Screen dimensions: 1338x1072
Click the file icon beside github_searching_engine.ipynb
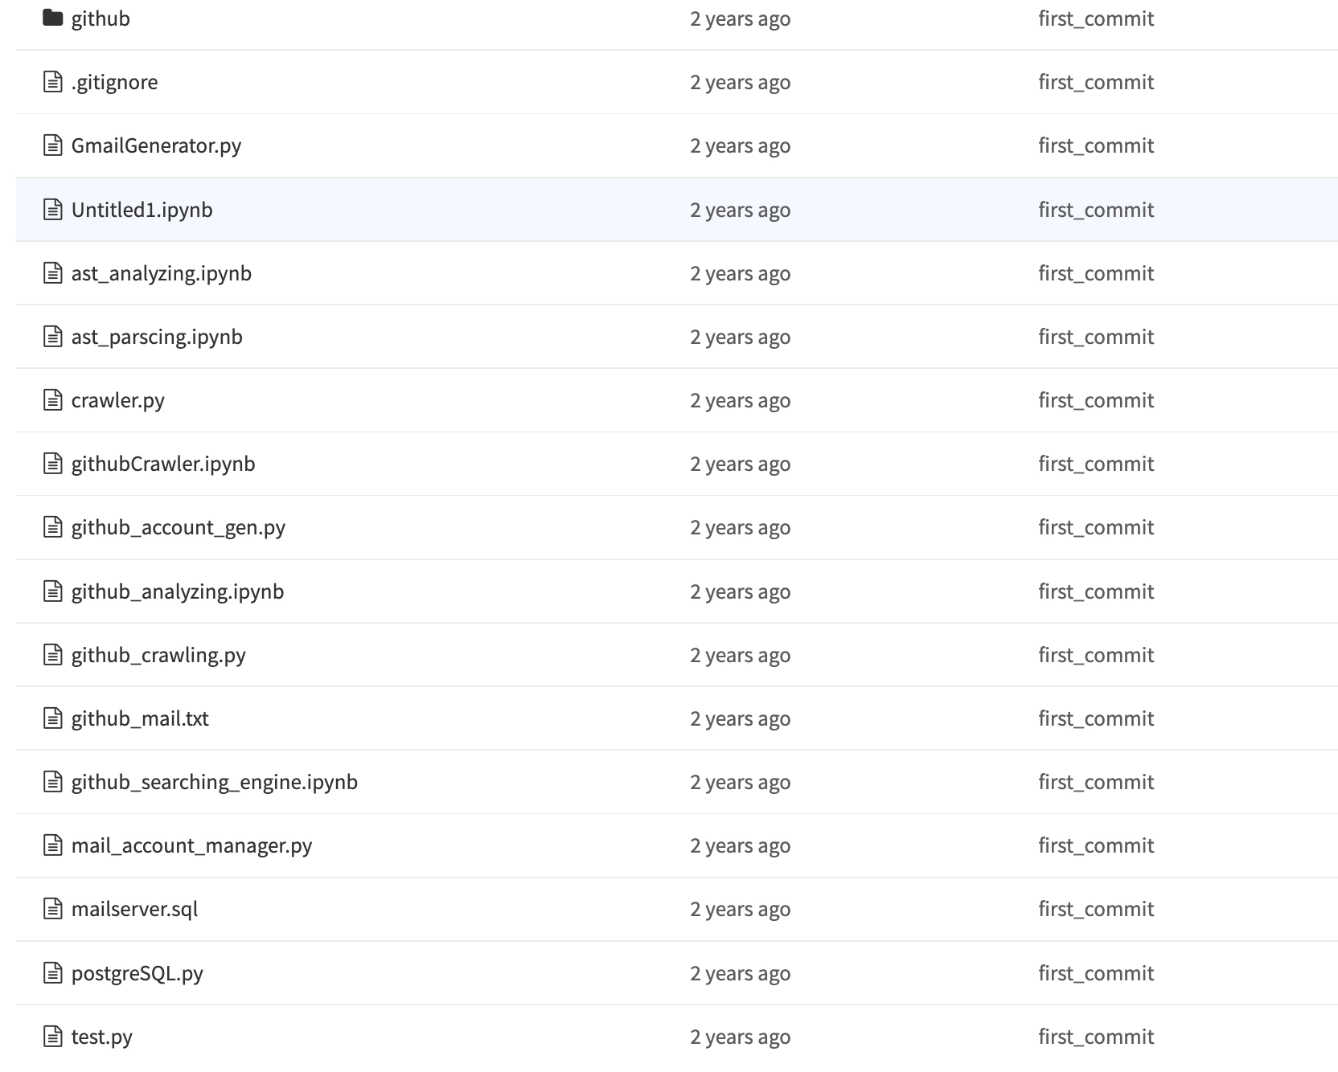(x=52, y=782)
